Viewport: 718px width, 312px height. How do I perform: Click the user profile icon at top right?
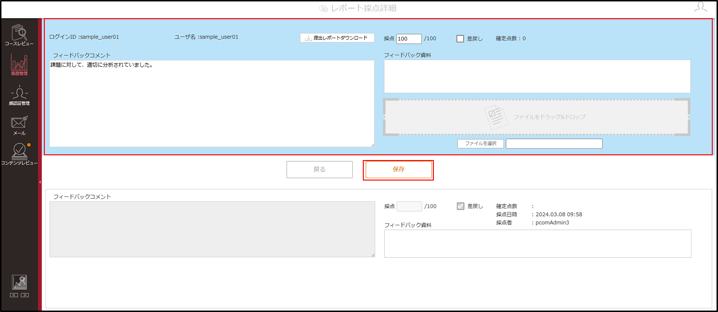[x=700, y=7]
